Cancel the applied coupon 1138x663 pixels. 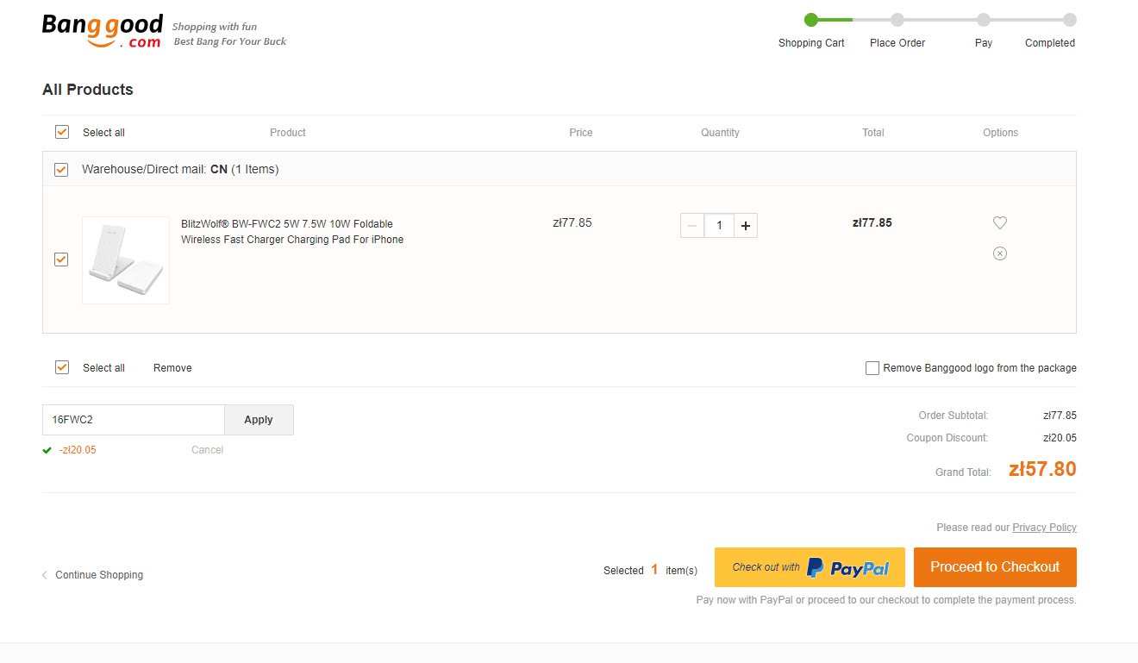tap(207, 450)
